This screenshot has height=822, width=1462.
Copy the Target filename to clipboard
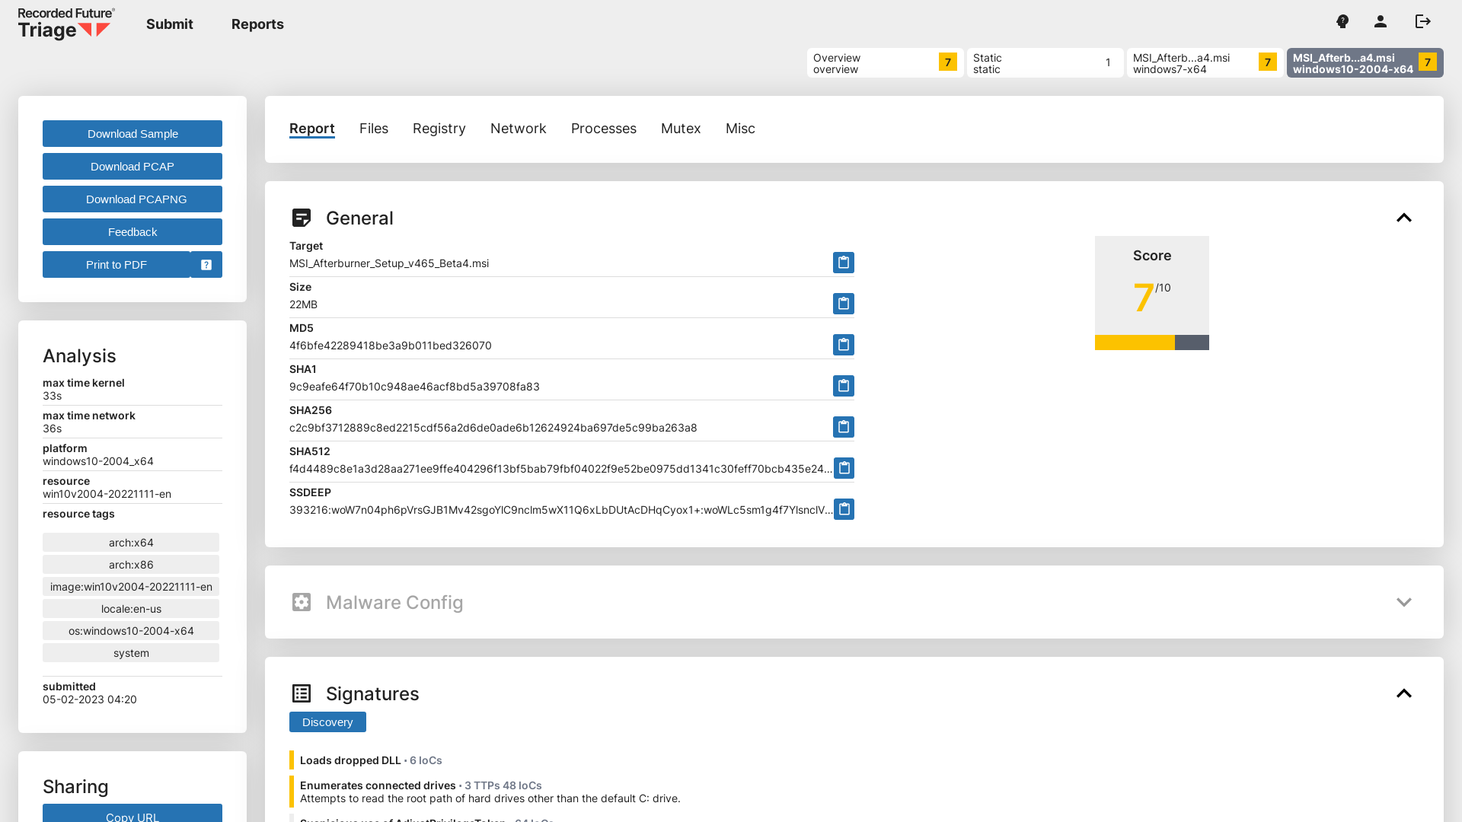point(843,263)
